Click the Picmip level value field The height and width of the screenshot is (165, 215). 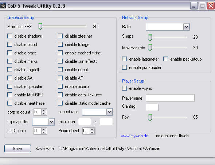point(86,131)
